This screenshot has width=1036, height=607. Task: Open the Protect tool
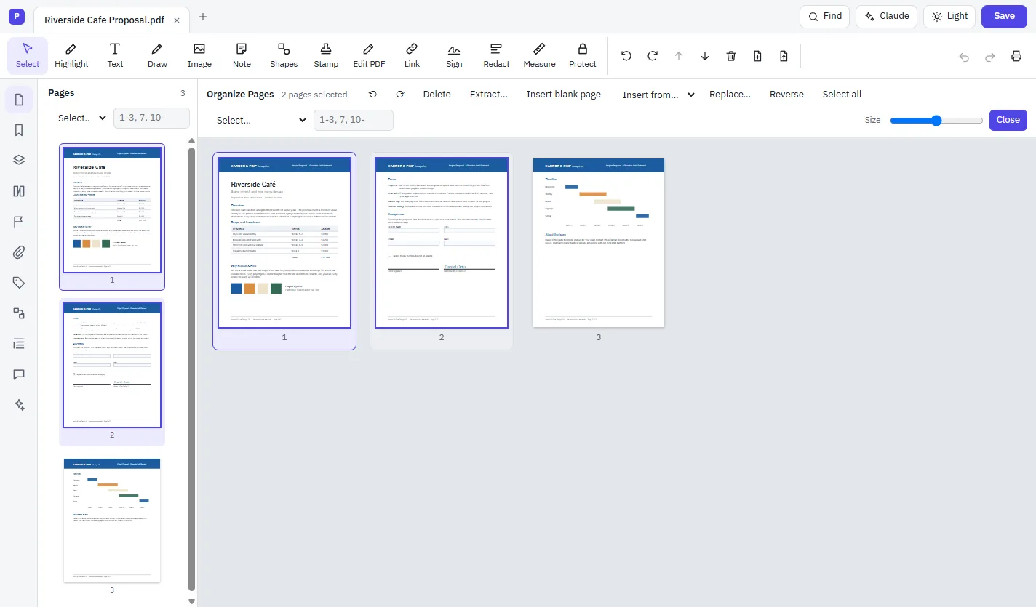(583, 56)
